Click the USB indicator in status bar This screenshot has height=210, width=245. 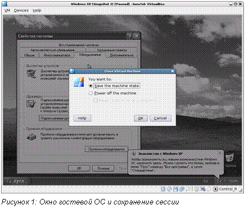(x=188, y=189)
